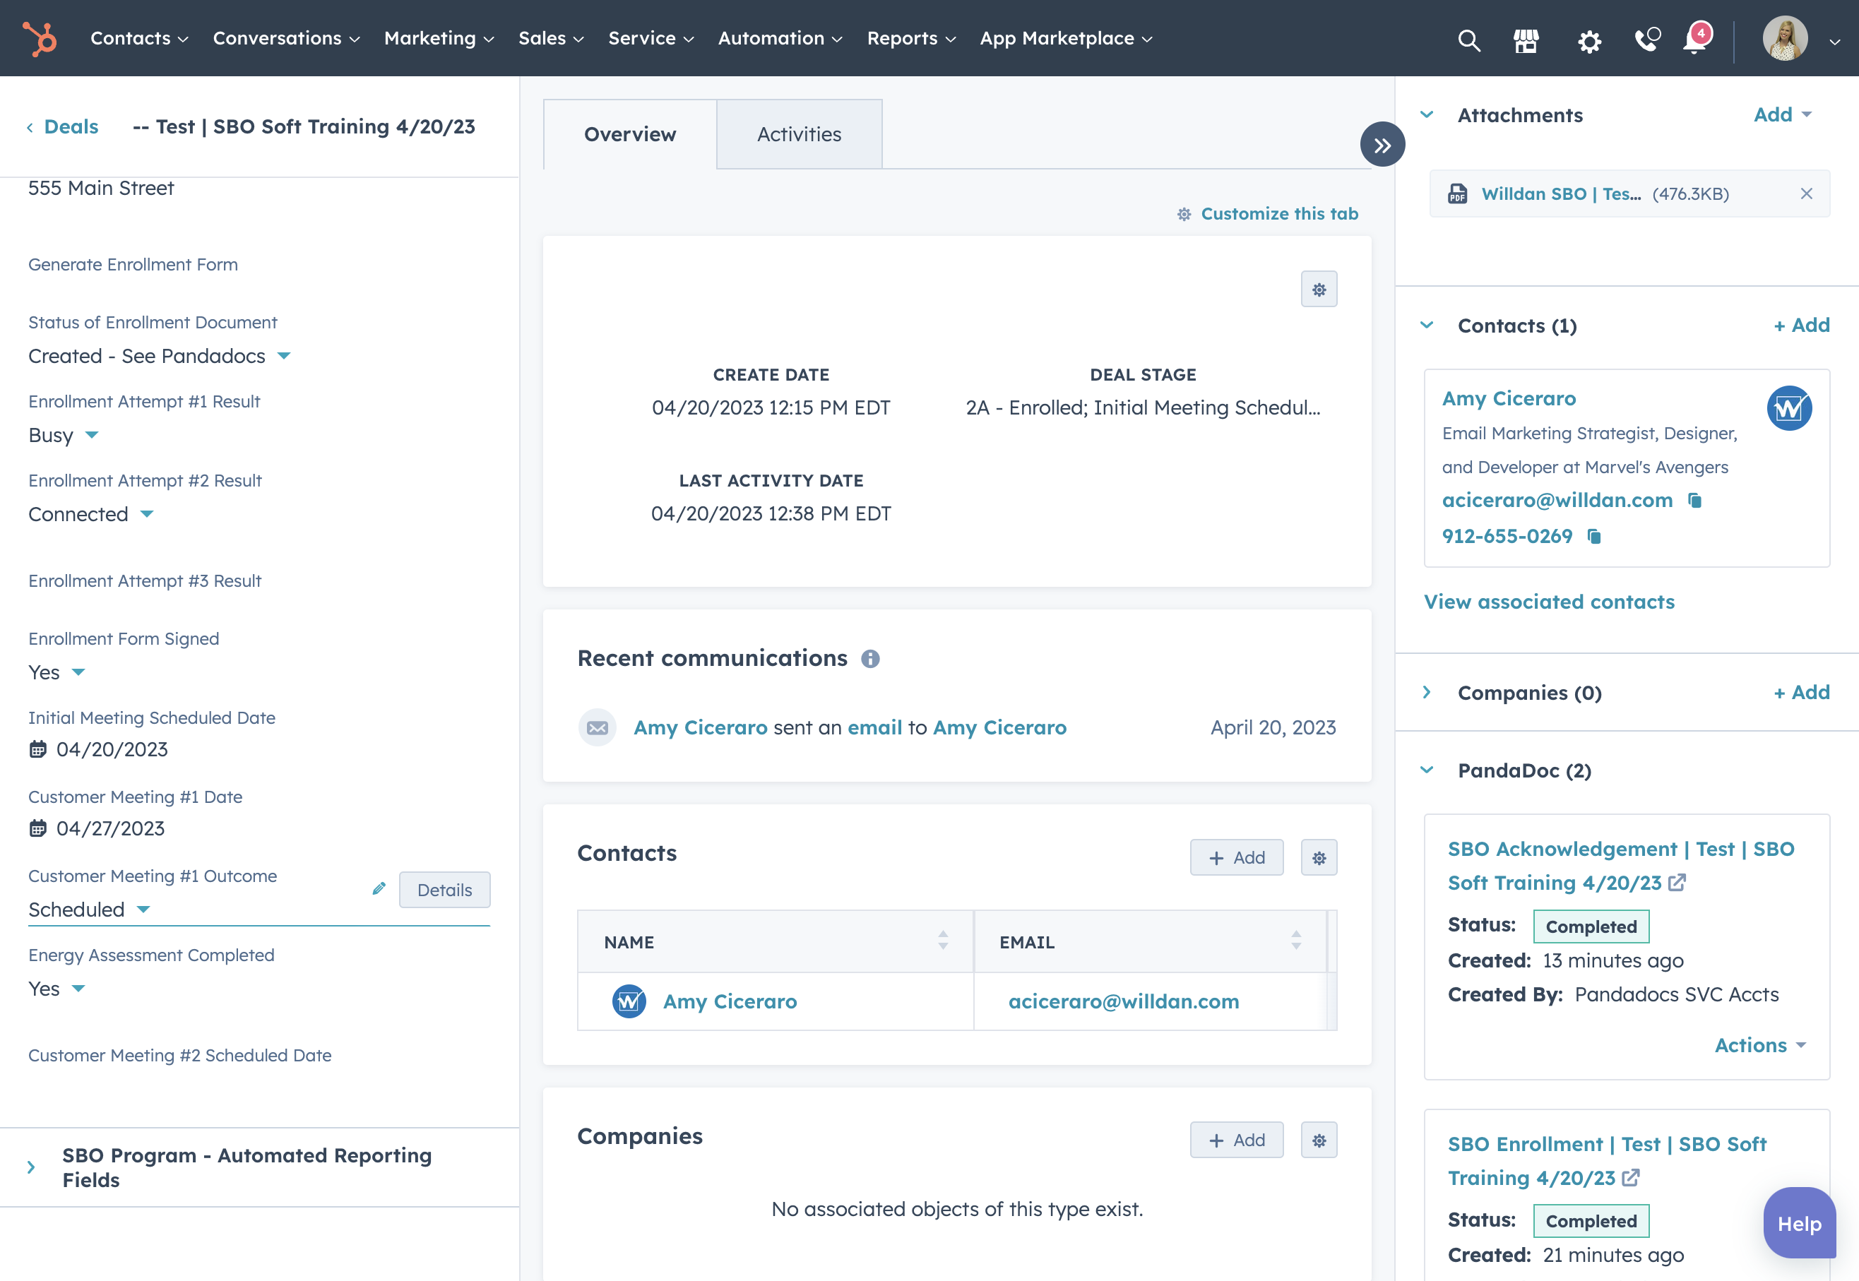Open gear settings on Companies card
This screenshot has width=1859, height=1281.
click(x=1319, y=1140)
